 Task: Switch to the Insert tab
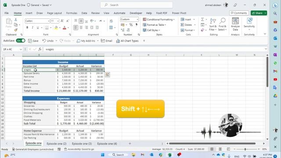[x=29, y=13]
